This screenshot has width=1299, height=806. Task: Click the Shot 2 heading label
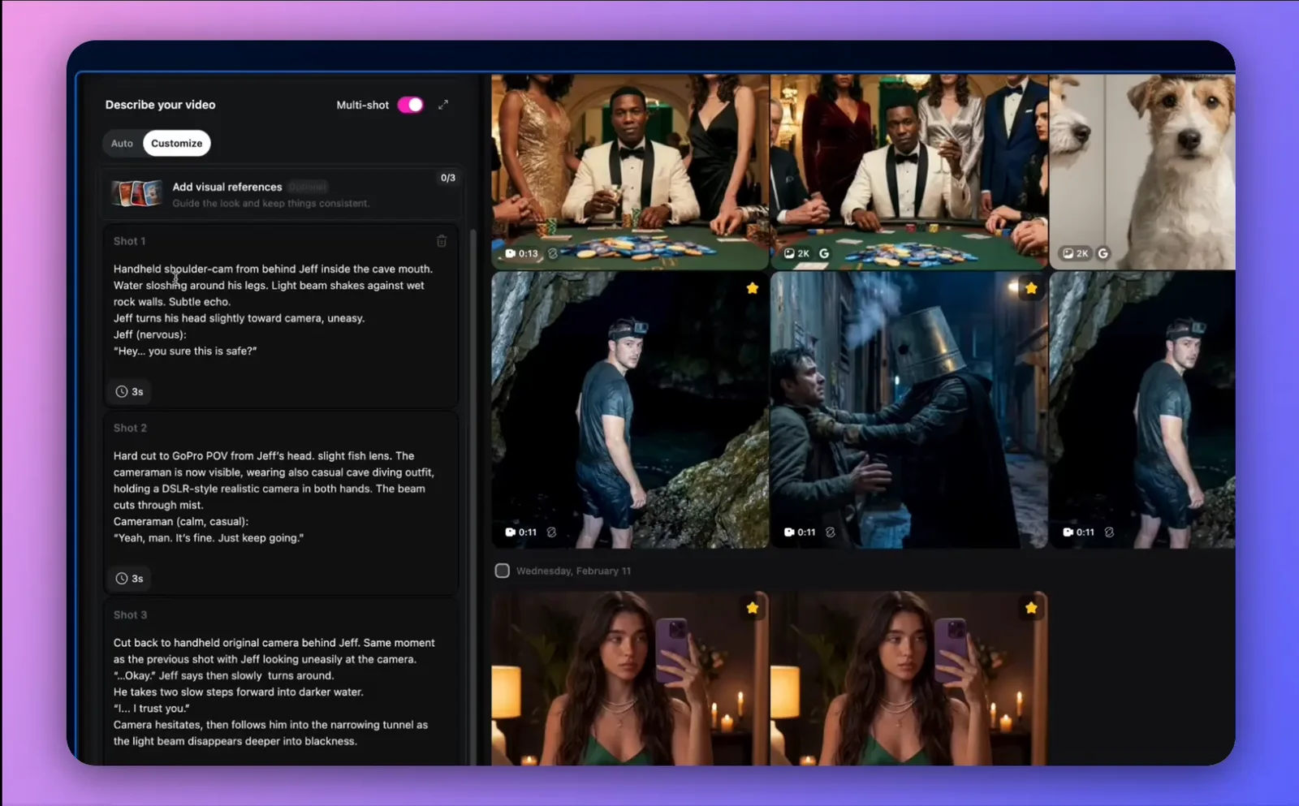pyautogui.click(x=130, y=428)
